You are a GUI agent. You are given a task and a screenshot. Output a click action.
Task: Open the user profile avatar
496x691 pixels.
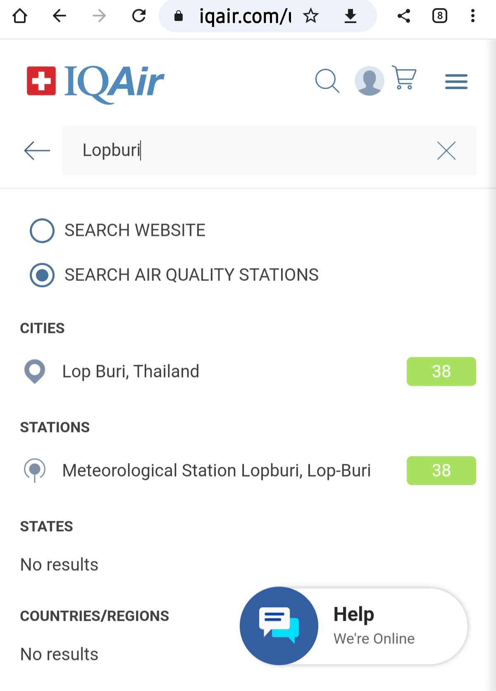[369, 81]
